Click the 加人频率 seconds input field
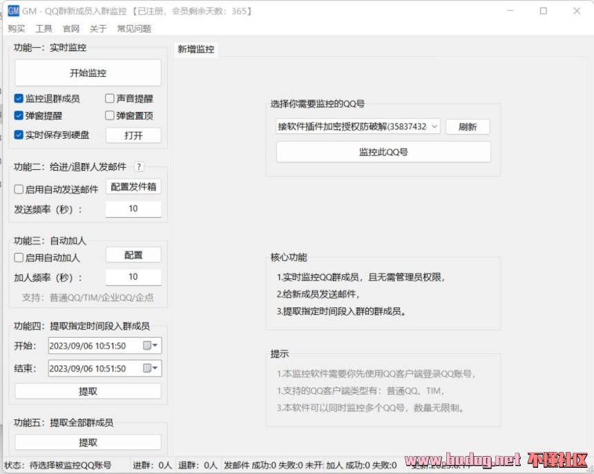The width and height of the screenshot is (594, 474). pos(133,277)
